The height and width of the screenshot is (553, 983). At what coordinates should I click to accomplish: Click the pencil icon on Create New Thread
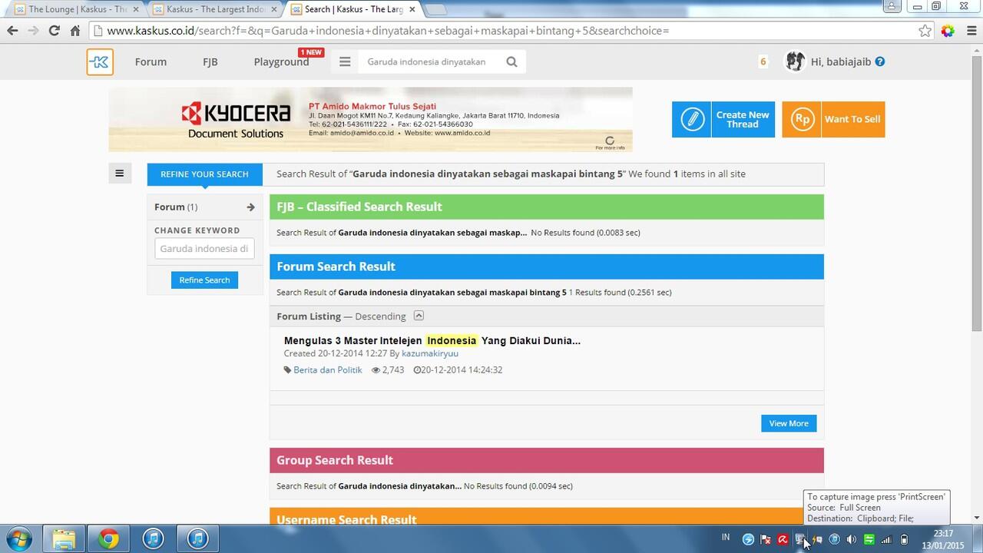(x=692, y=120)
